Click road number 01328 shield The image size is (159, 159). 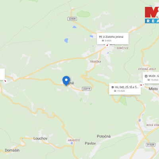tap(151, 145)
